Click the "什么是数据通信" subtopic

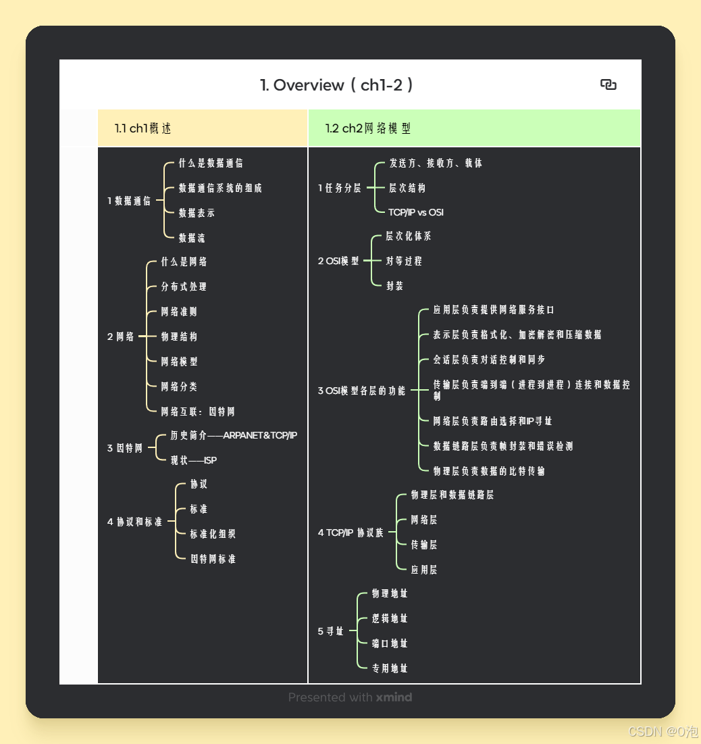211,164
